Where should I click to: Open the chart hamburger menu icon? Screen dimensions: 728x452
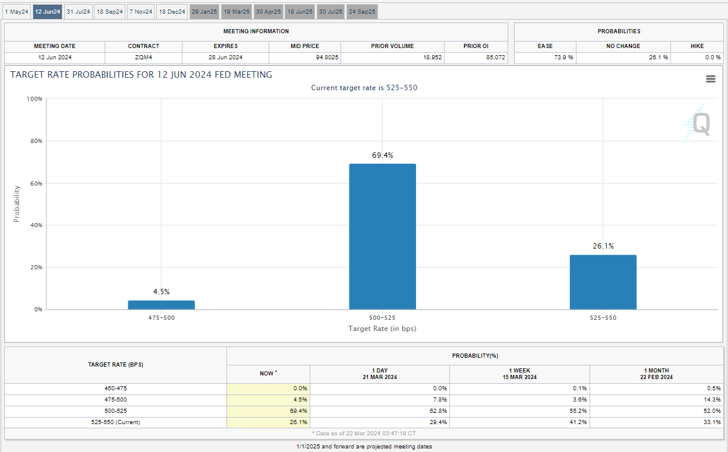pos(710,79)
